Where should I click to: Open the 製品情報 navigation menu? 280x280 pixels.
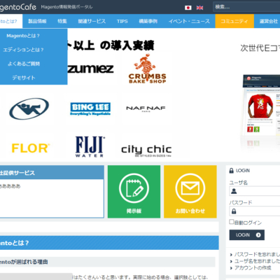click(x=37, y=21)
